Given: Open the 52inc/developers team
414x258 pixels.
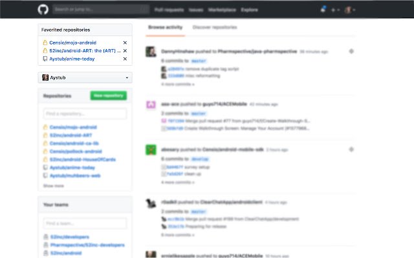Looking at the screenshot, I should [x=70, y=237].
